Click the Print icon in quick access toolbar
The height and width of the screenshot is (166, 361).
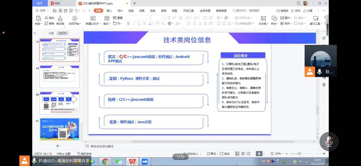click(65, 11)
